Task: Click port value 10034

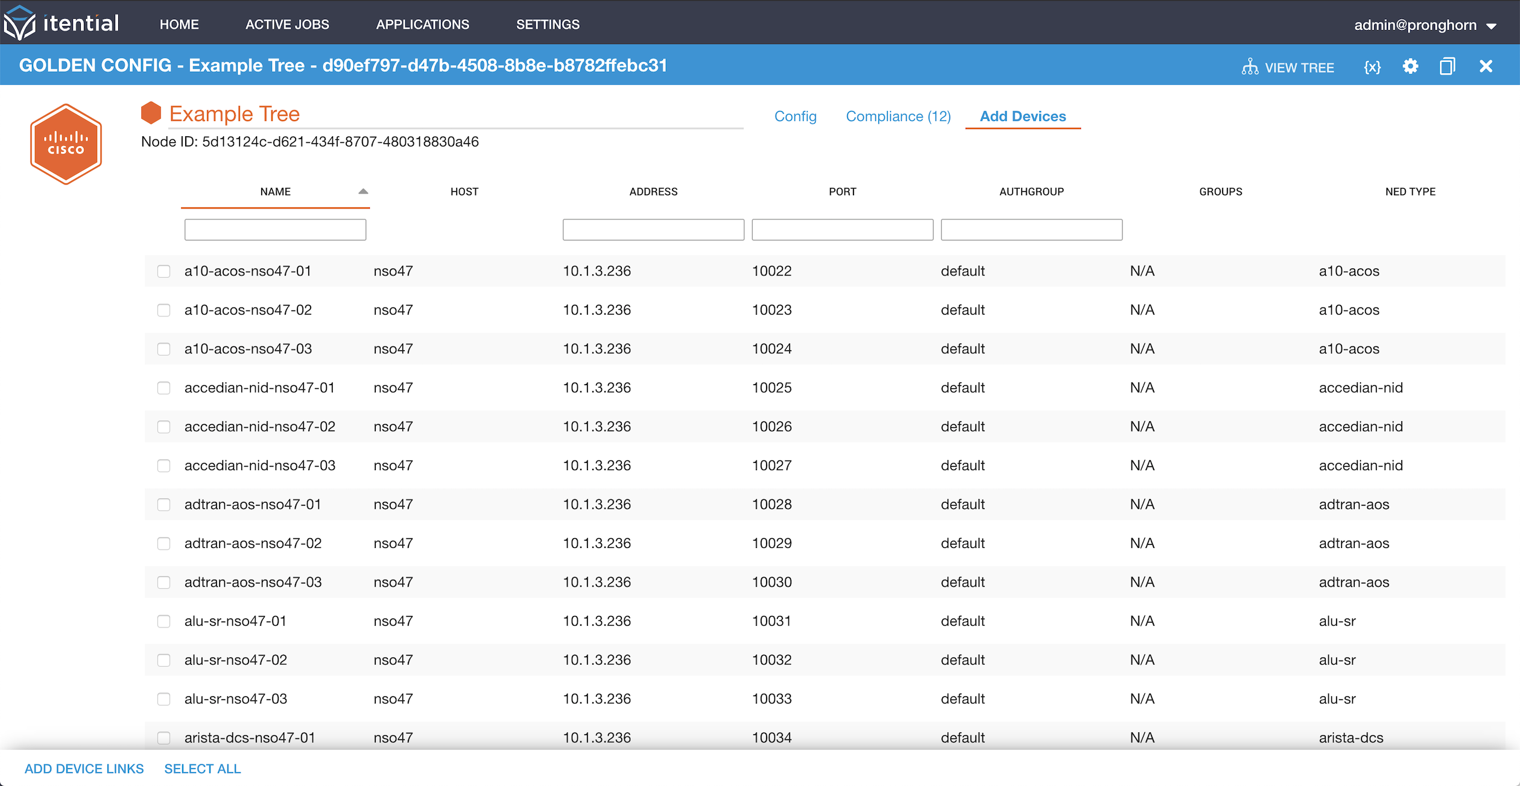Action: 771,738
